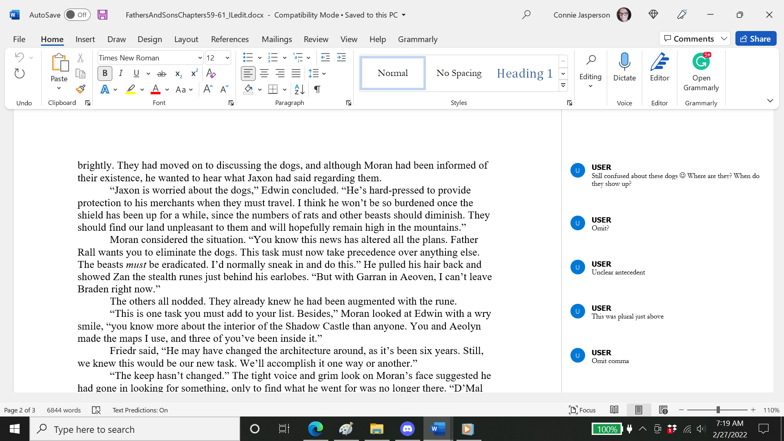Toggle AutoSave switch
Image resolution: width=784 pixels, height=441 pixels.
point(77,15)
